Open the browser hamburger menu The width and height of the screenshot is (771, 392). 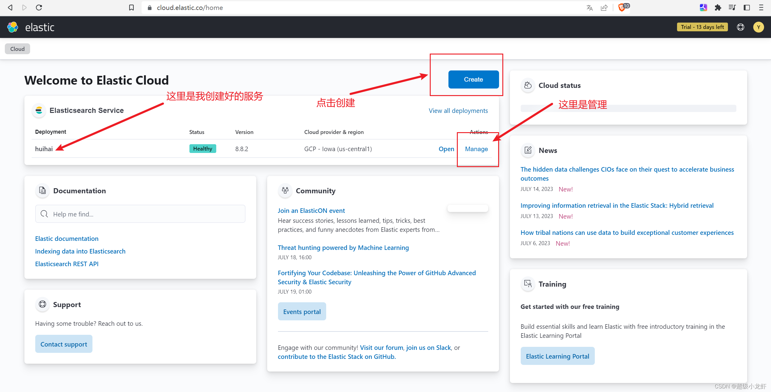(x=761, y=8)
